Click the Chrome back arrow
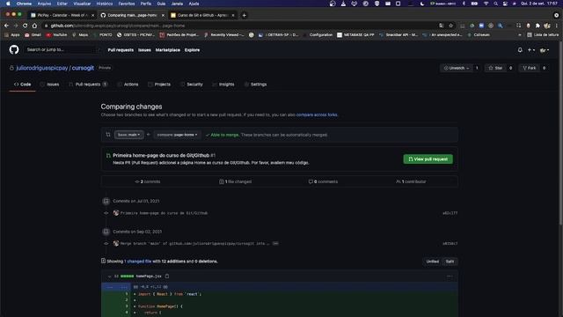 click(6, 26)
